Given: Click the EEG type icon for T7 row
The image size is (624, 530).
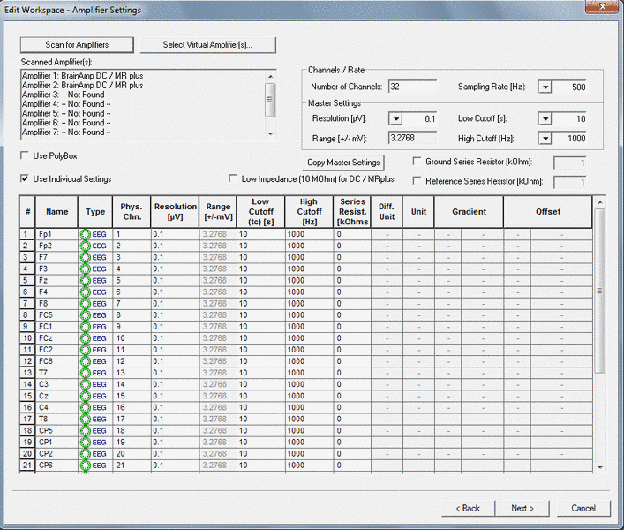Looking at the screenshot, I should (x=86, y=373).
